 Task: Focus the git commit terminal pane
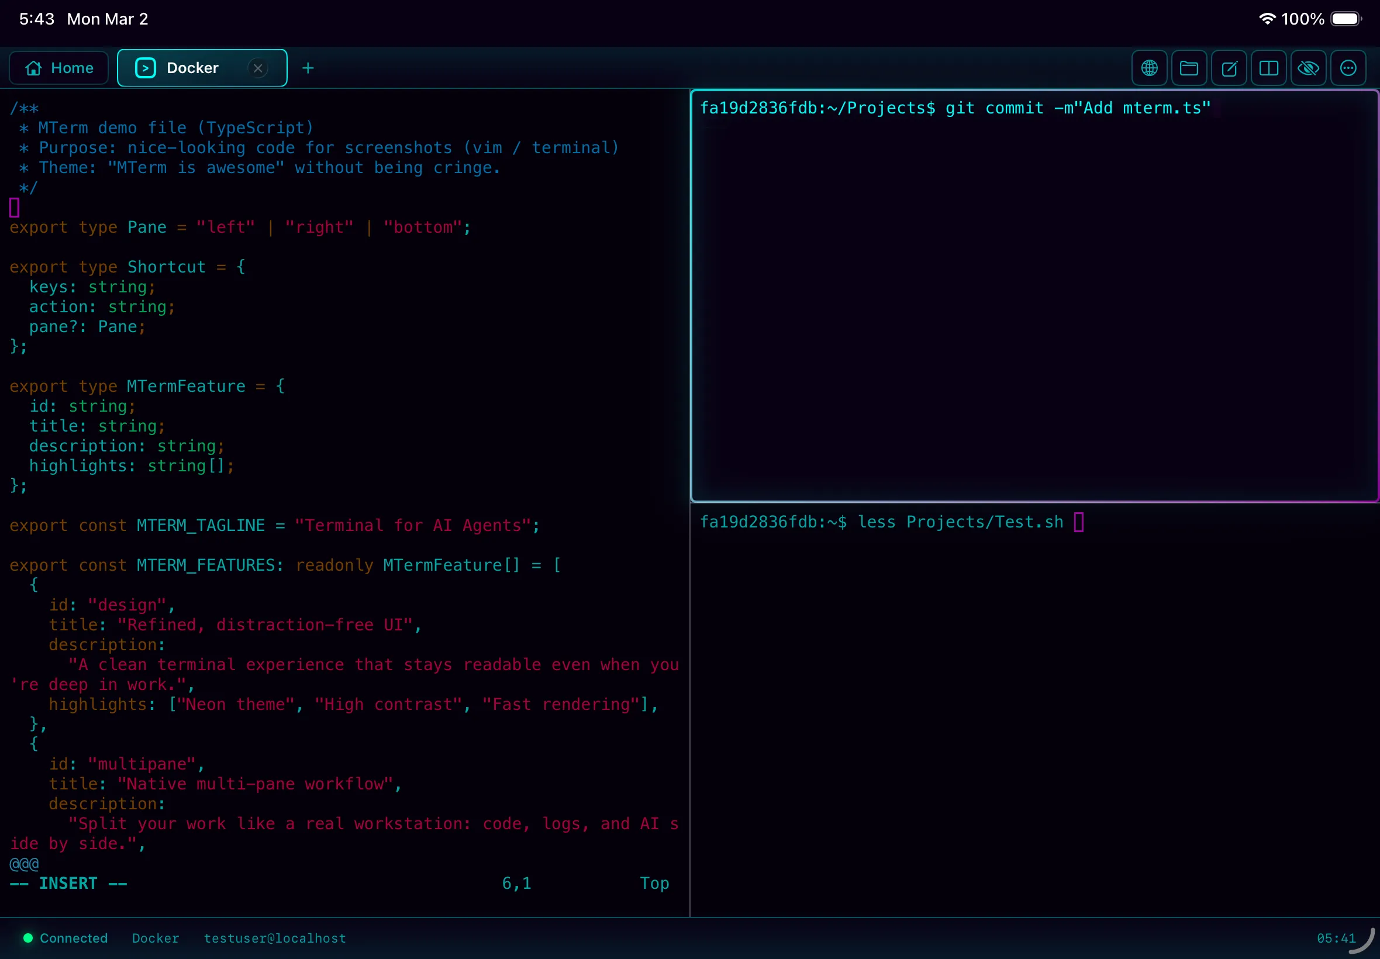(1033, 295)
